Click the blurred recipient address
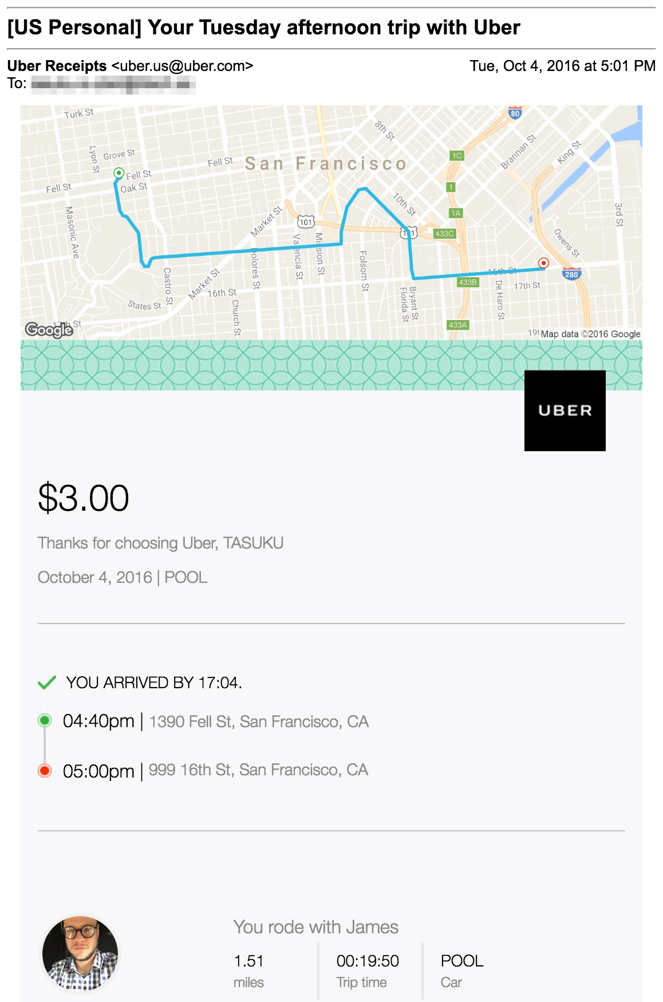The height and width of the screenshot is (1002, 663). [x=113, y=85]
